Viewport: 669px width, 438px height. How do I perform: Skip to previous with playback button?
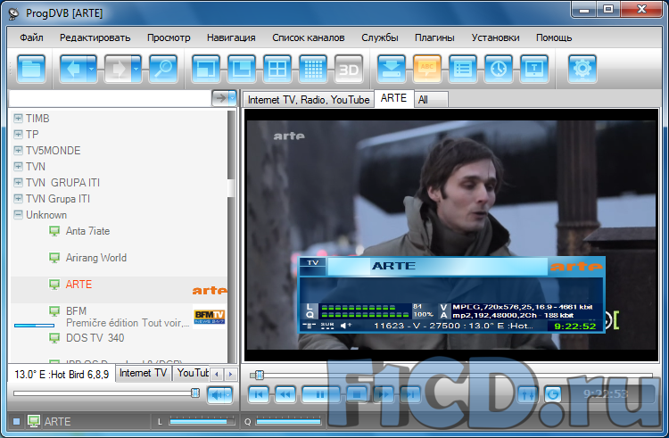coord(258,394)
